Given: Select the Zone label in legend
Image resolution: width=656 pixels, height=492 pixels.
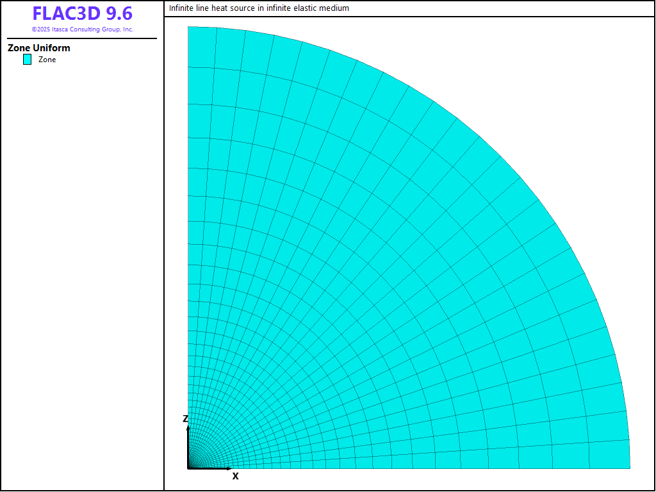Looking at the screenshot, I should tap(47, 60).
